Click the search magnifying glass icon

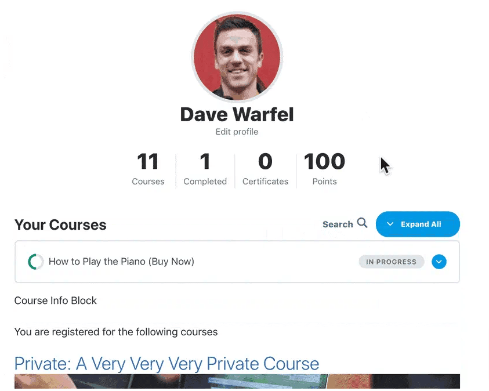tap(362, 223)
